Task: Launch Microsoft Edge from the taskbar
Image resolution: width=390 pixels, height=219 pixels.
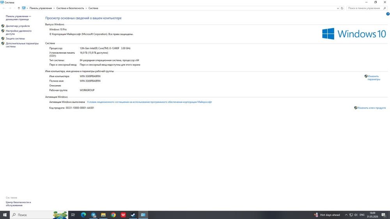Action: [83, 215]
